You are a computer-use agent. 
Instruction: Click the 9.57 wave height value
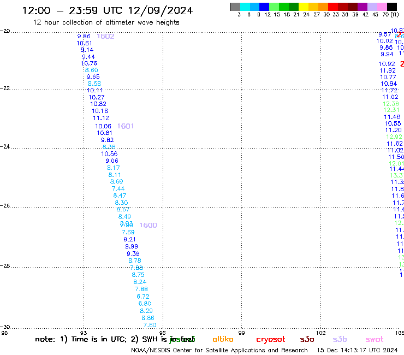385,34
